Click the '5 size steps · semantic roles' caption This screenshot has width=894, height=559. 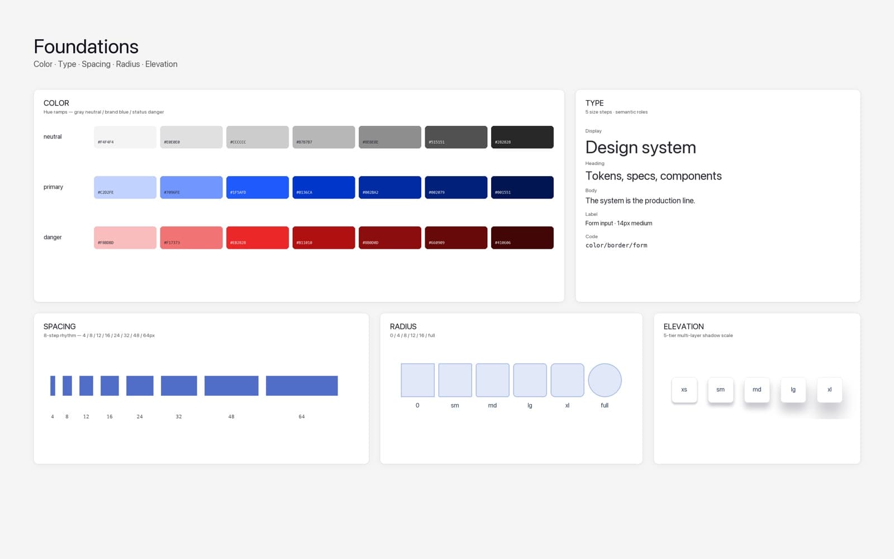(x=617, y=112)
